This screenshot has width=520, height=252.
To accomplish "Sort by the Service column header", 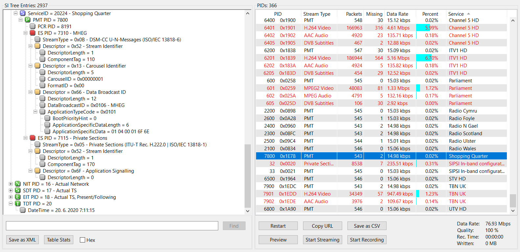I will pyautogui.click(x=477, y=14).
